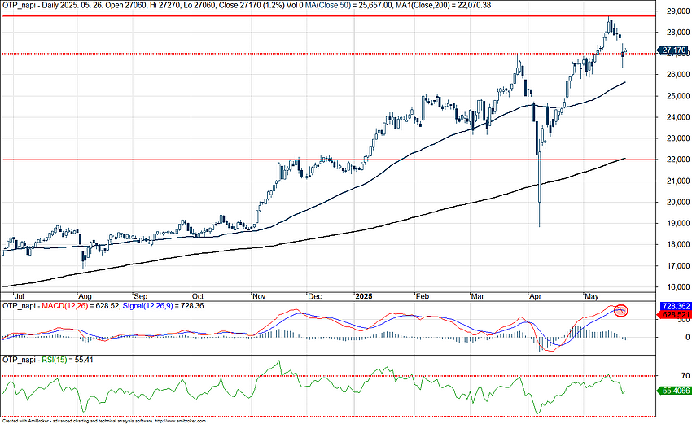Click the 26,000 price axis label
692x424 pixels.
pyautogui.click(x=679, y=75)
